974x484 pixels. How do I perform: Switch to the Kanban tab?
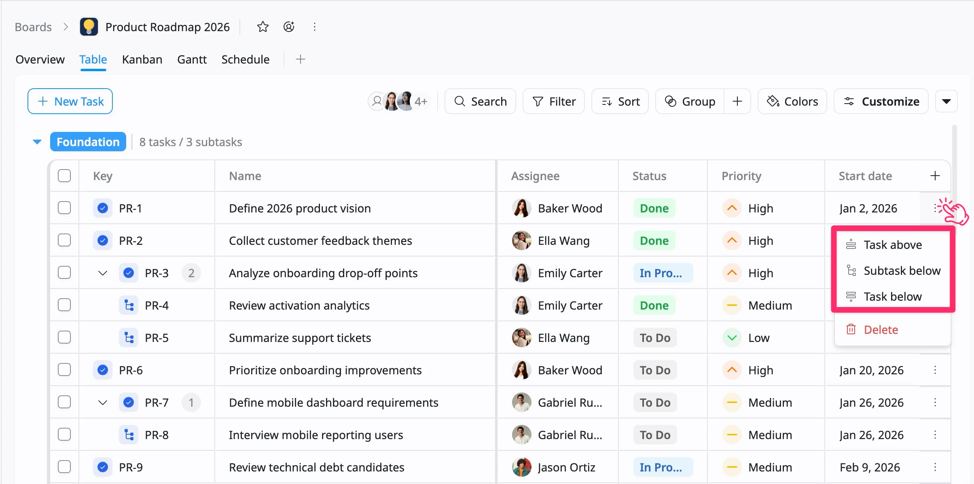pyautogui.click(x=142, y=59)
